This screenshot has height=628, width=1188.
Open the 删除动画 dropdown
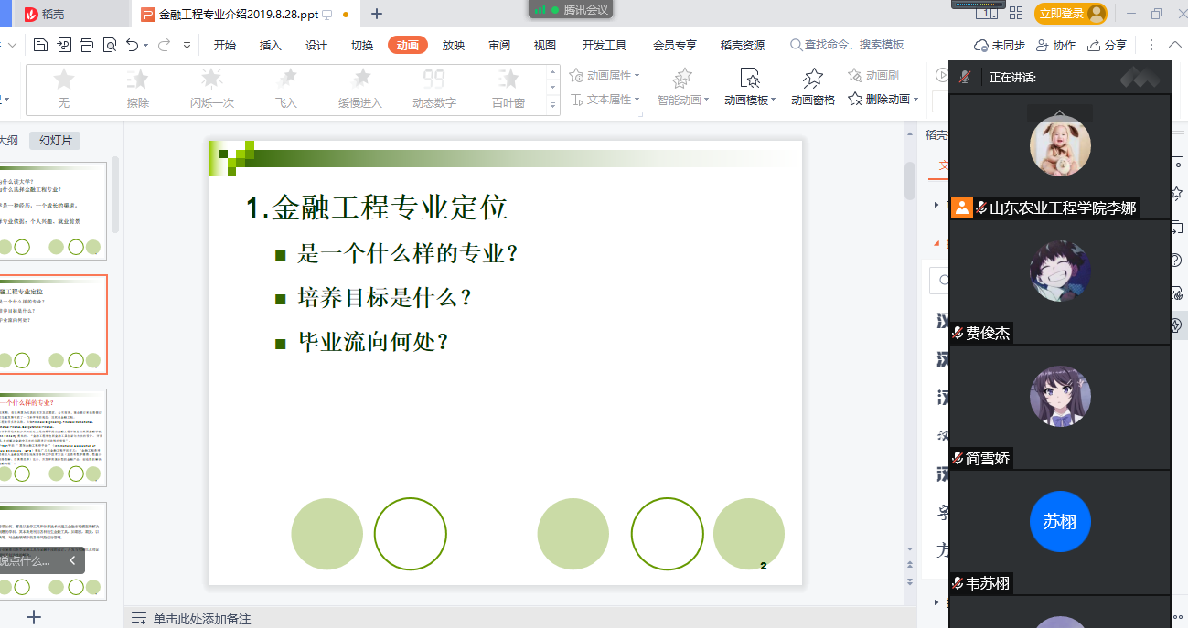883,99
